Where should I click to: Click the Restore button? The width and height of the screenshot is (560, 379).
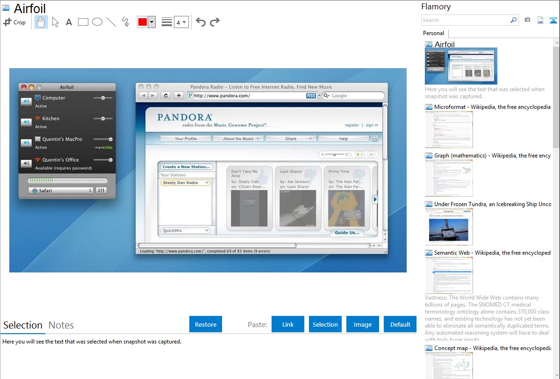[x=206, y=324]
